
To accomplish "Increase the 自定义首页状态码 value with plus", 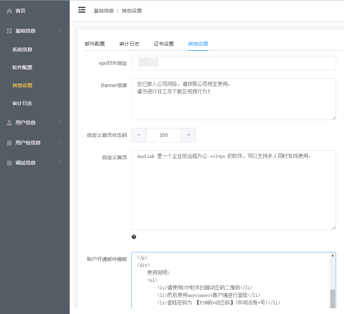I will (x=189, y=135).
